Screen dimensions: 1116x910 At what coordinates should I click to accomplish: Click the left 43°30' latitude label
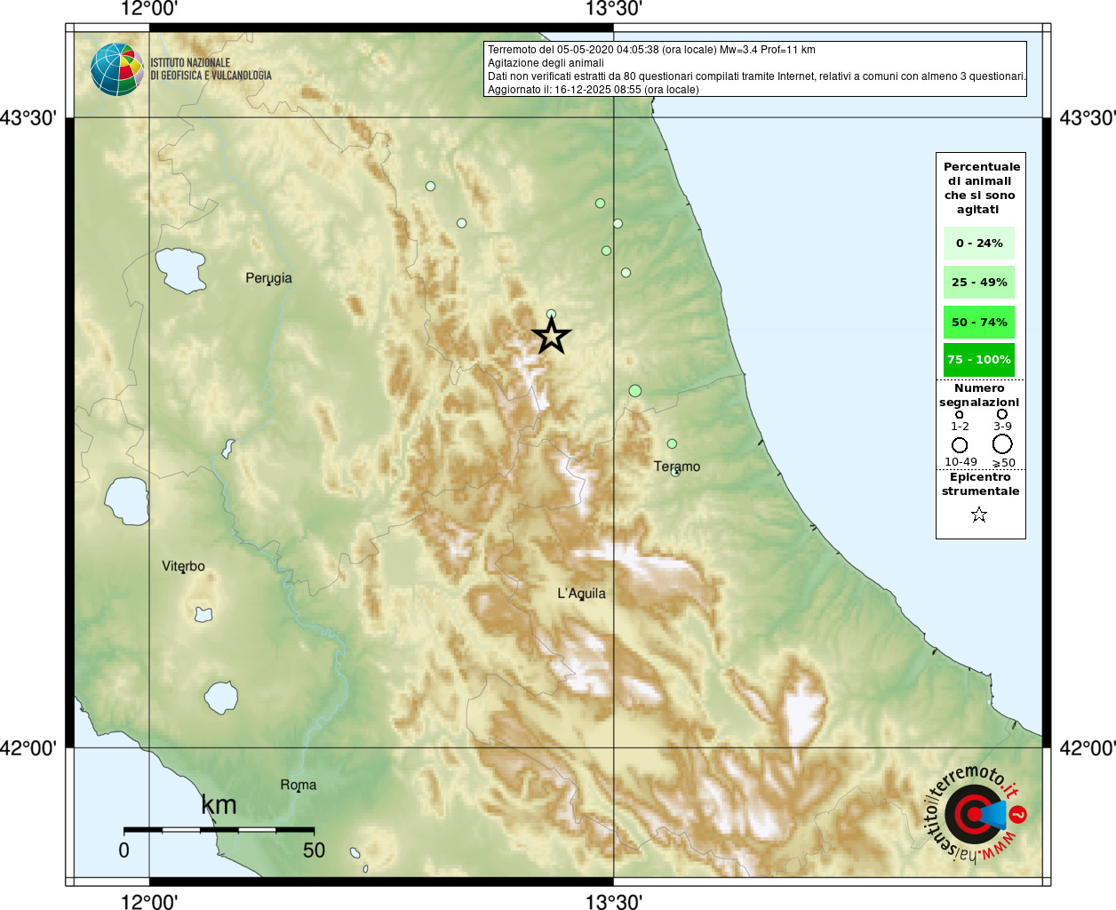point(28,118)
